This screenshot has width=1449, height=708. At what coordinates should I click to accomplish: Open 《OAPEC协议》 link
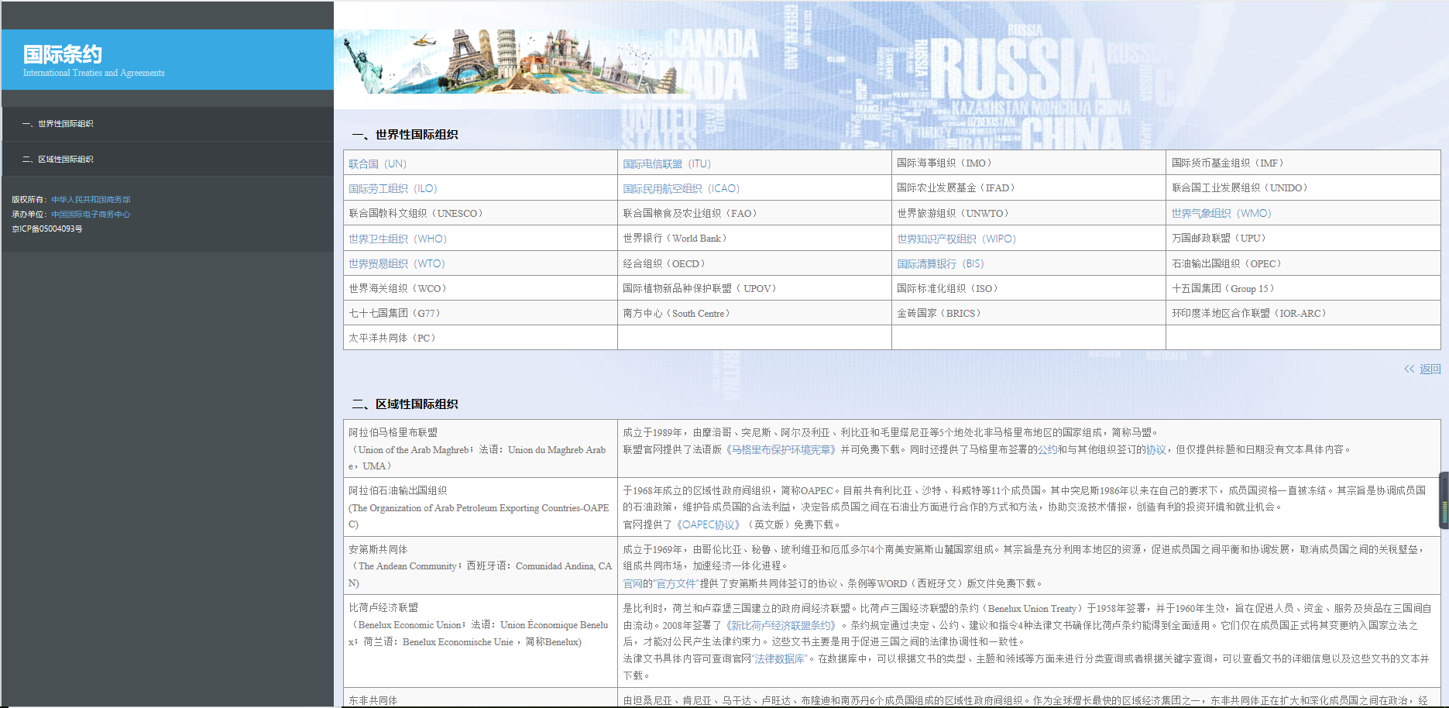pos(709,525)
